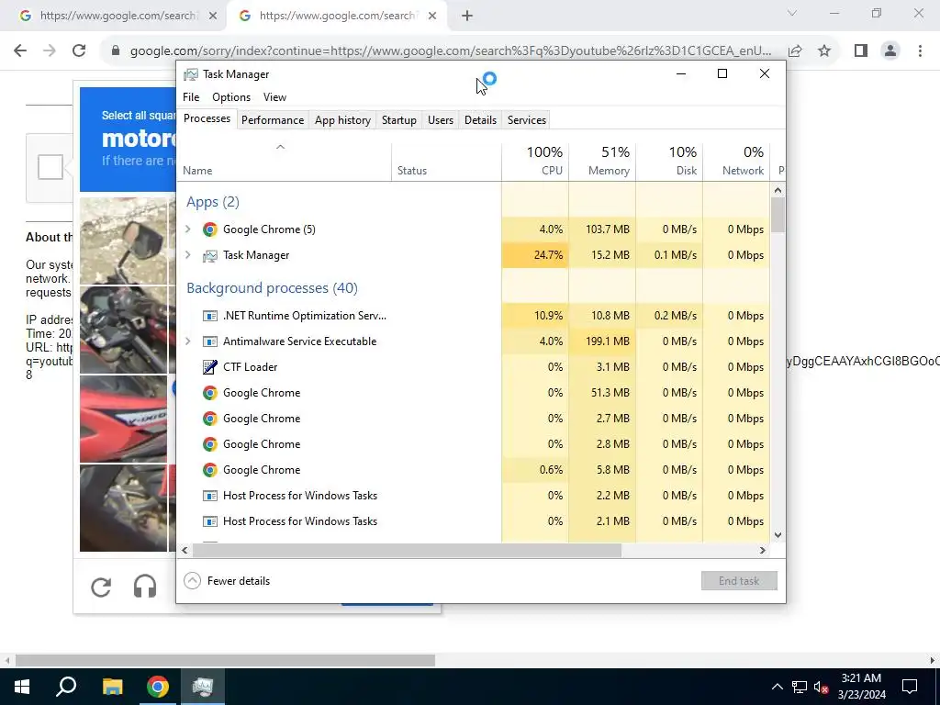The image size is (940, 705).
Task: Click the sort arrow above Name column
Action: (280, 147)
